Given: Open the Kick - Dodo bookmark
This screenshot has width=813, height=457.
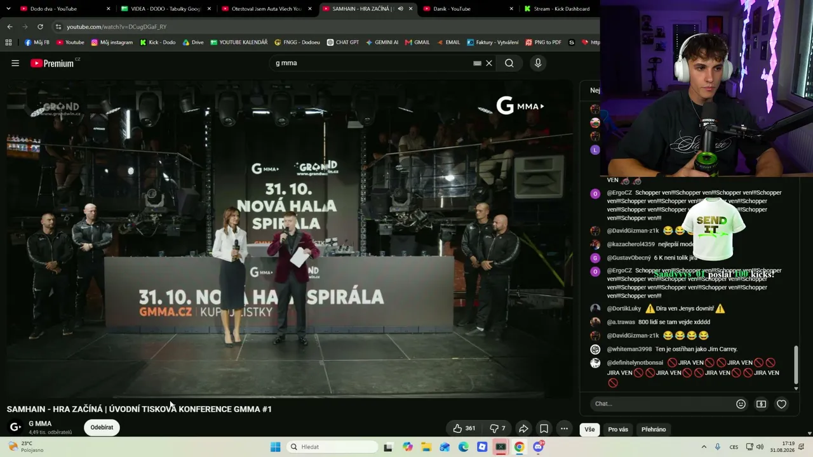Looking at the screenshot, I should [158, 43].
